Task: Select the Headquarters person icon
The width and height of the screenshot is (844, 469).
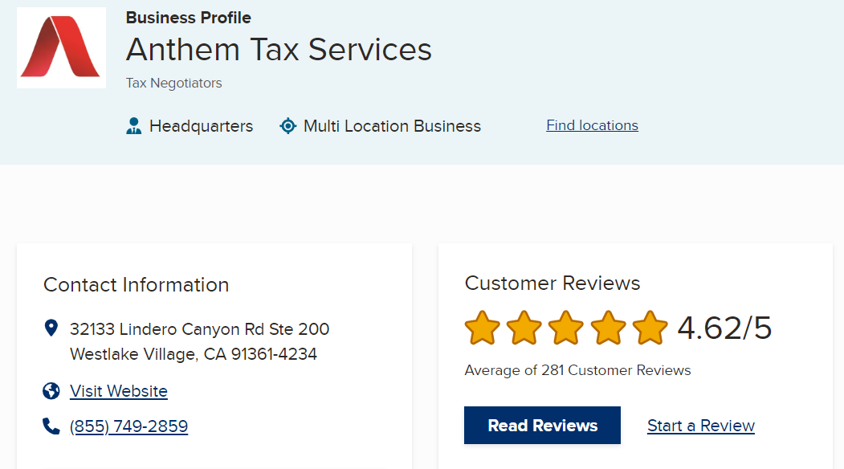Action: click(133, 125)
